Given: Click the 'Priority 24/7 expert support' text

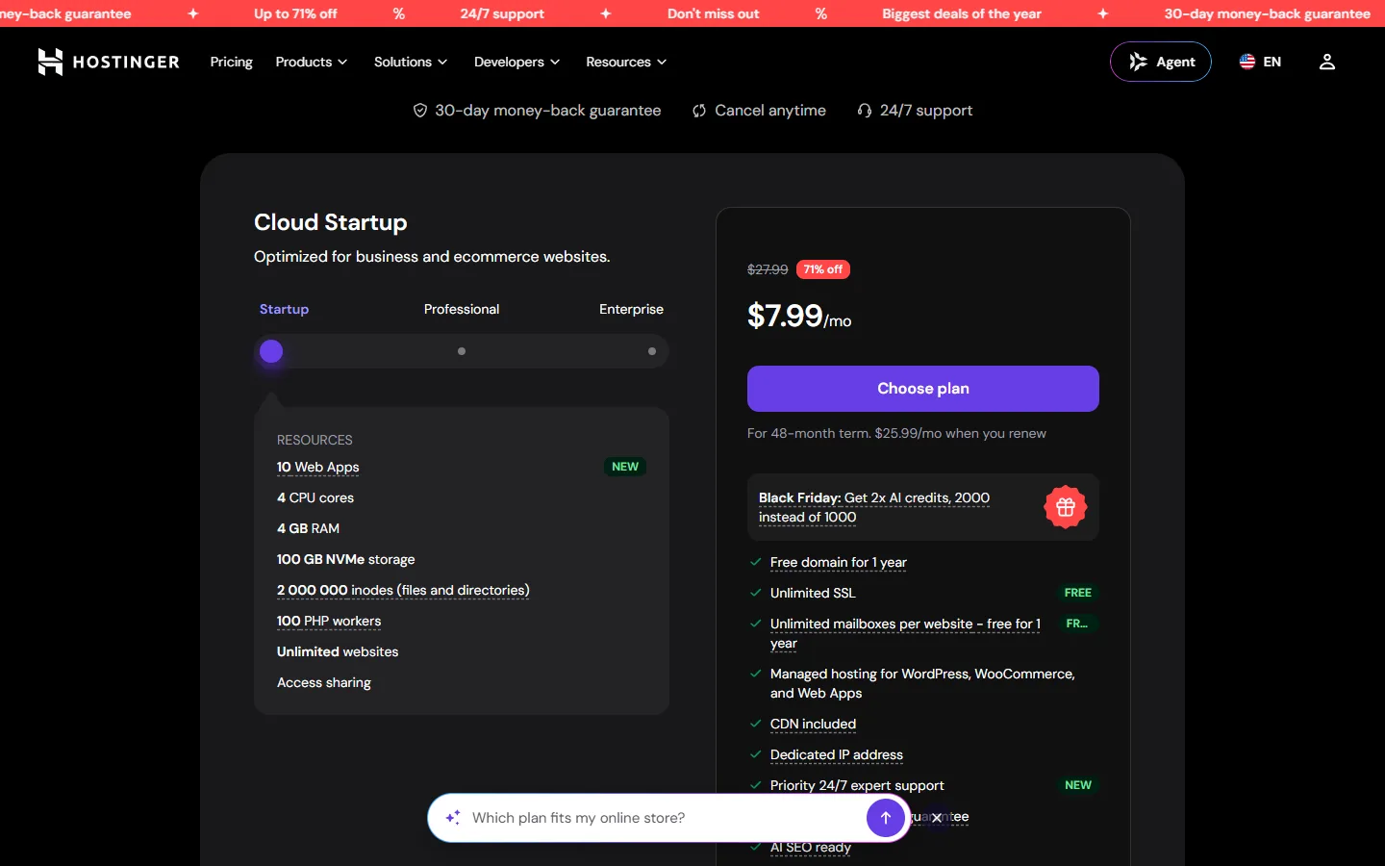Looking at the screenshot, I should point(857,786).
